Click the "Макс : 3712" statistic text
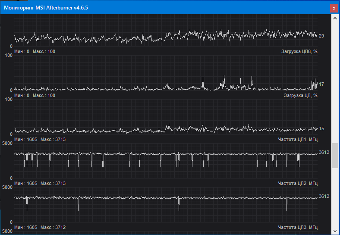The image size is (340, 235). (53, 227)
